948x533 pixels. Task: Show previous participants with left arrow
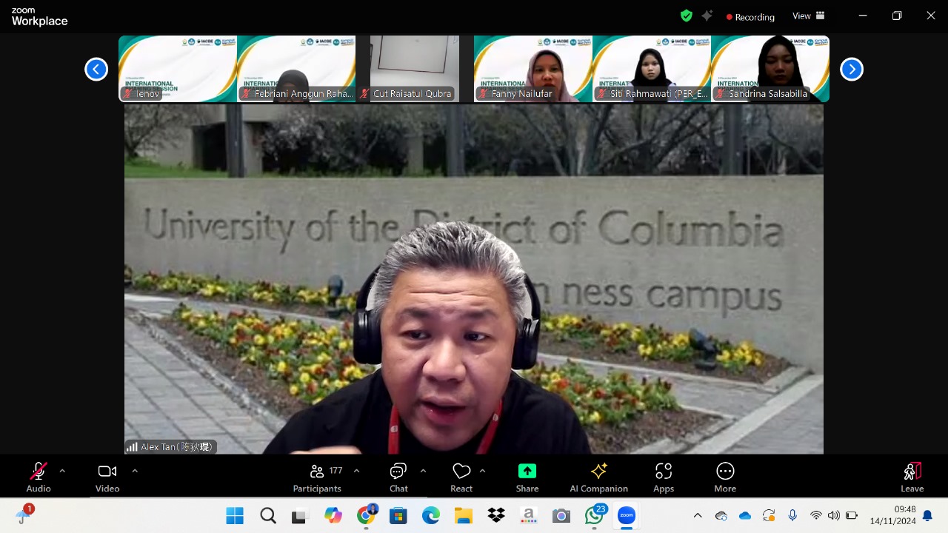[96, 69]
